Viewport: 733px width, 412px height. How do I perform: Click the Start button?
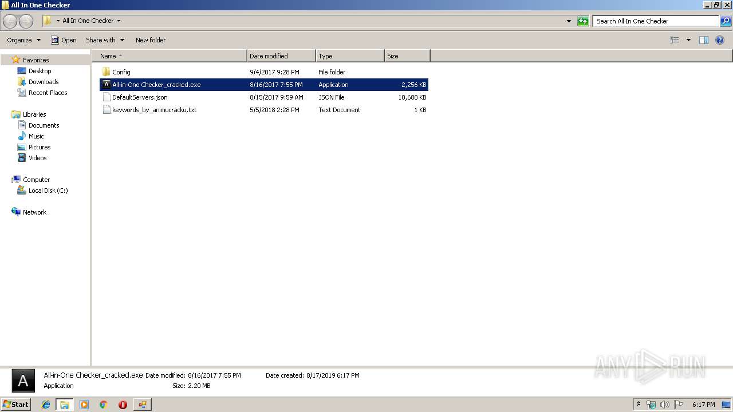point(16,405)
